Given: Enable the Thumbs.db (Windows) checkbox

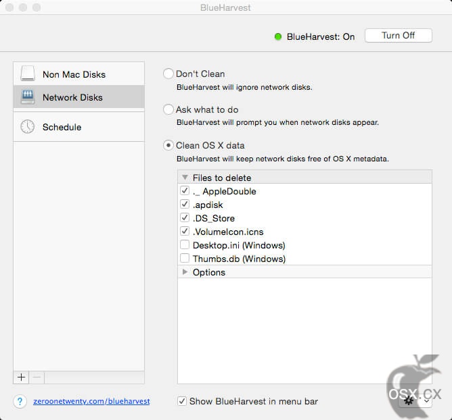Looking at the screenshot, I should (x=185, y=258).
